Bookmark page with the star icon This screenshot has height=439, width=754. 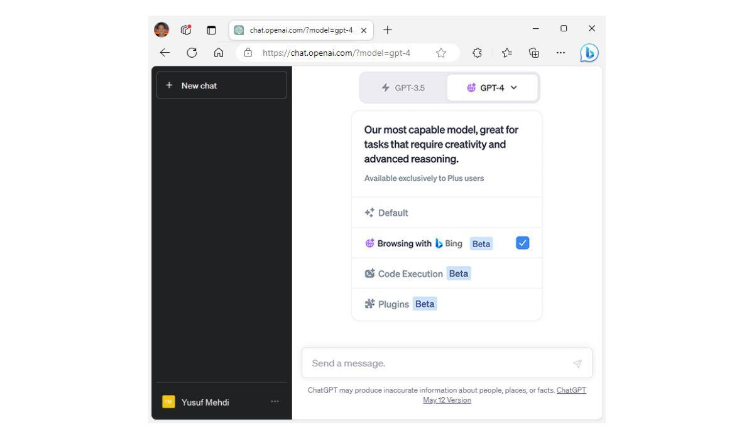coord(441,53)
